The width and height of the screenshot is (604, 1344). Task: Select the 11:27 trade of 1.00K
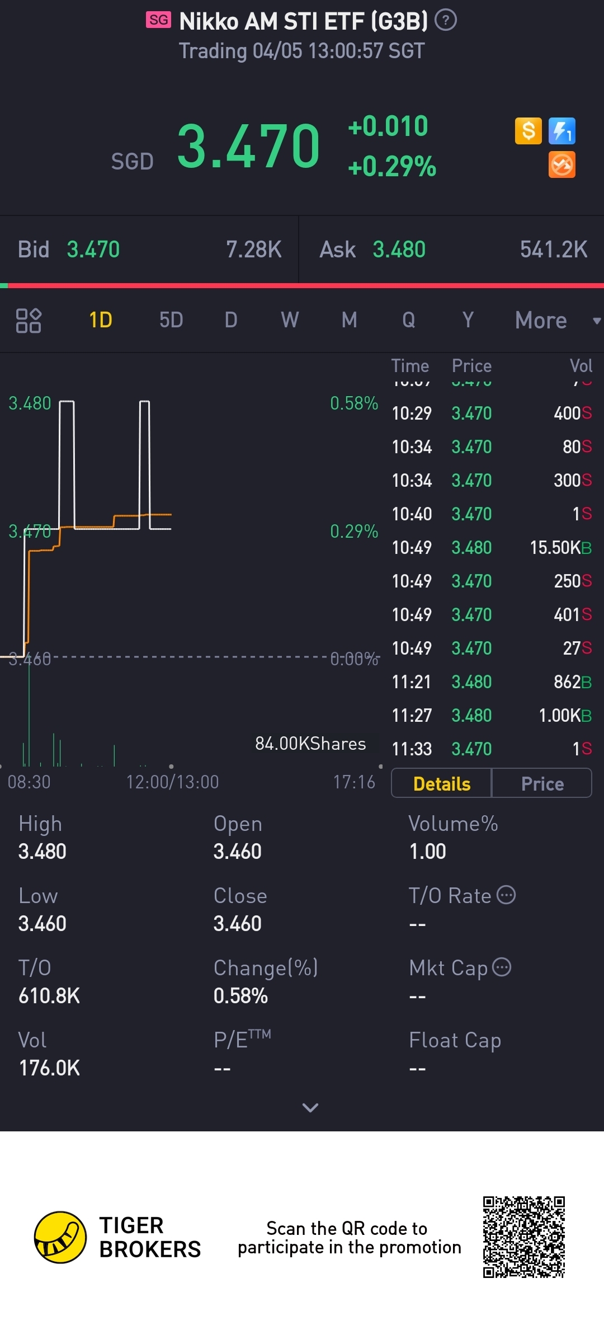click(x=492, y=715)
